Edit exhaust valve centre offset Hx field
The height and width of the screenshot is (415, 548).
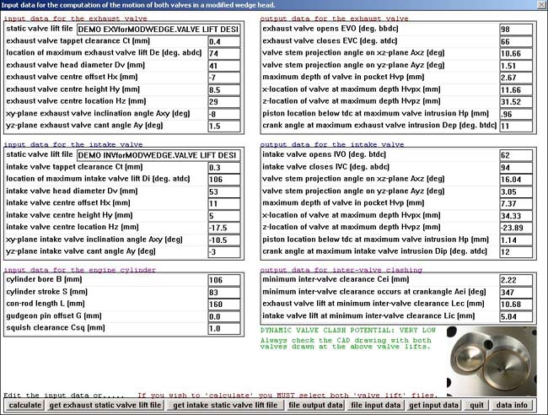point(224,78)
